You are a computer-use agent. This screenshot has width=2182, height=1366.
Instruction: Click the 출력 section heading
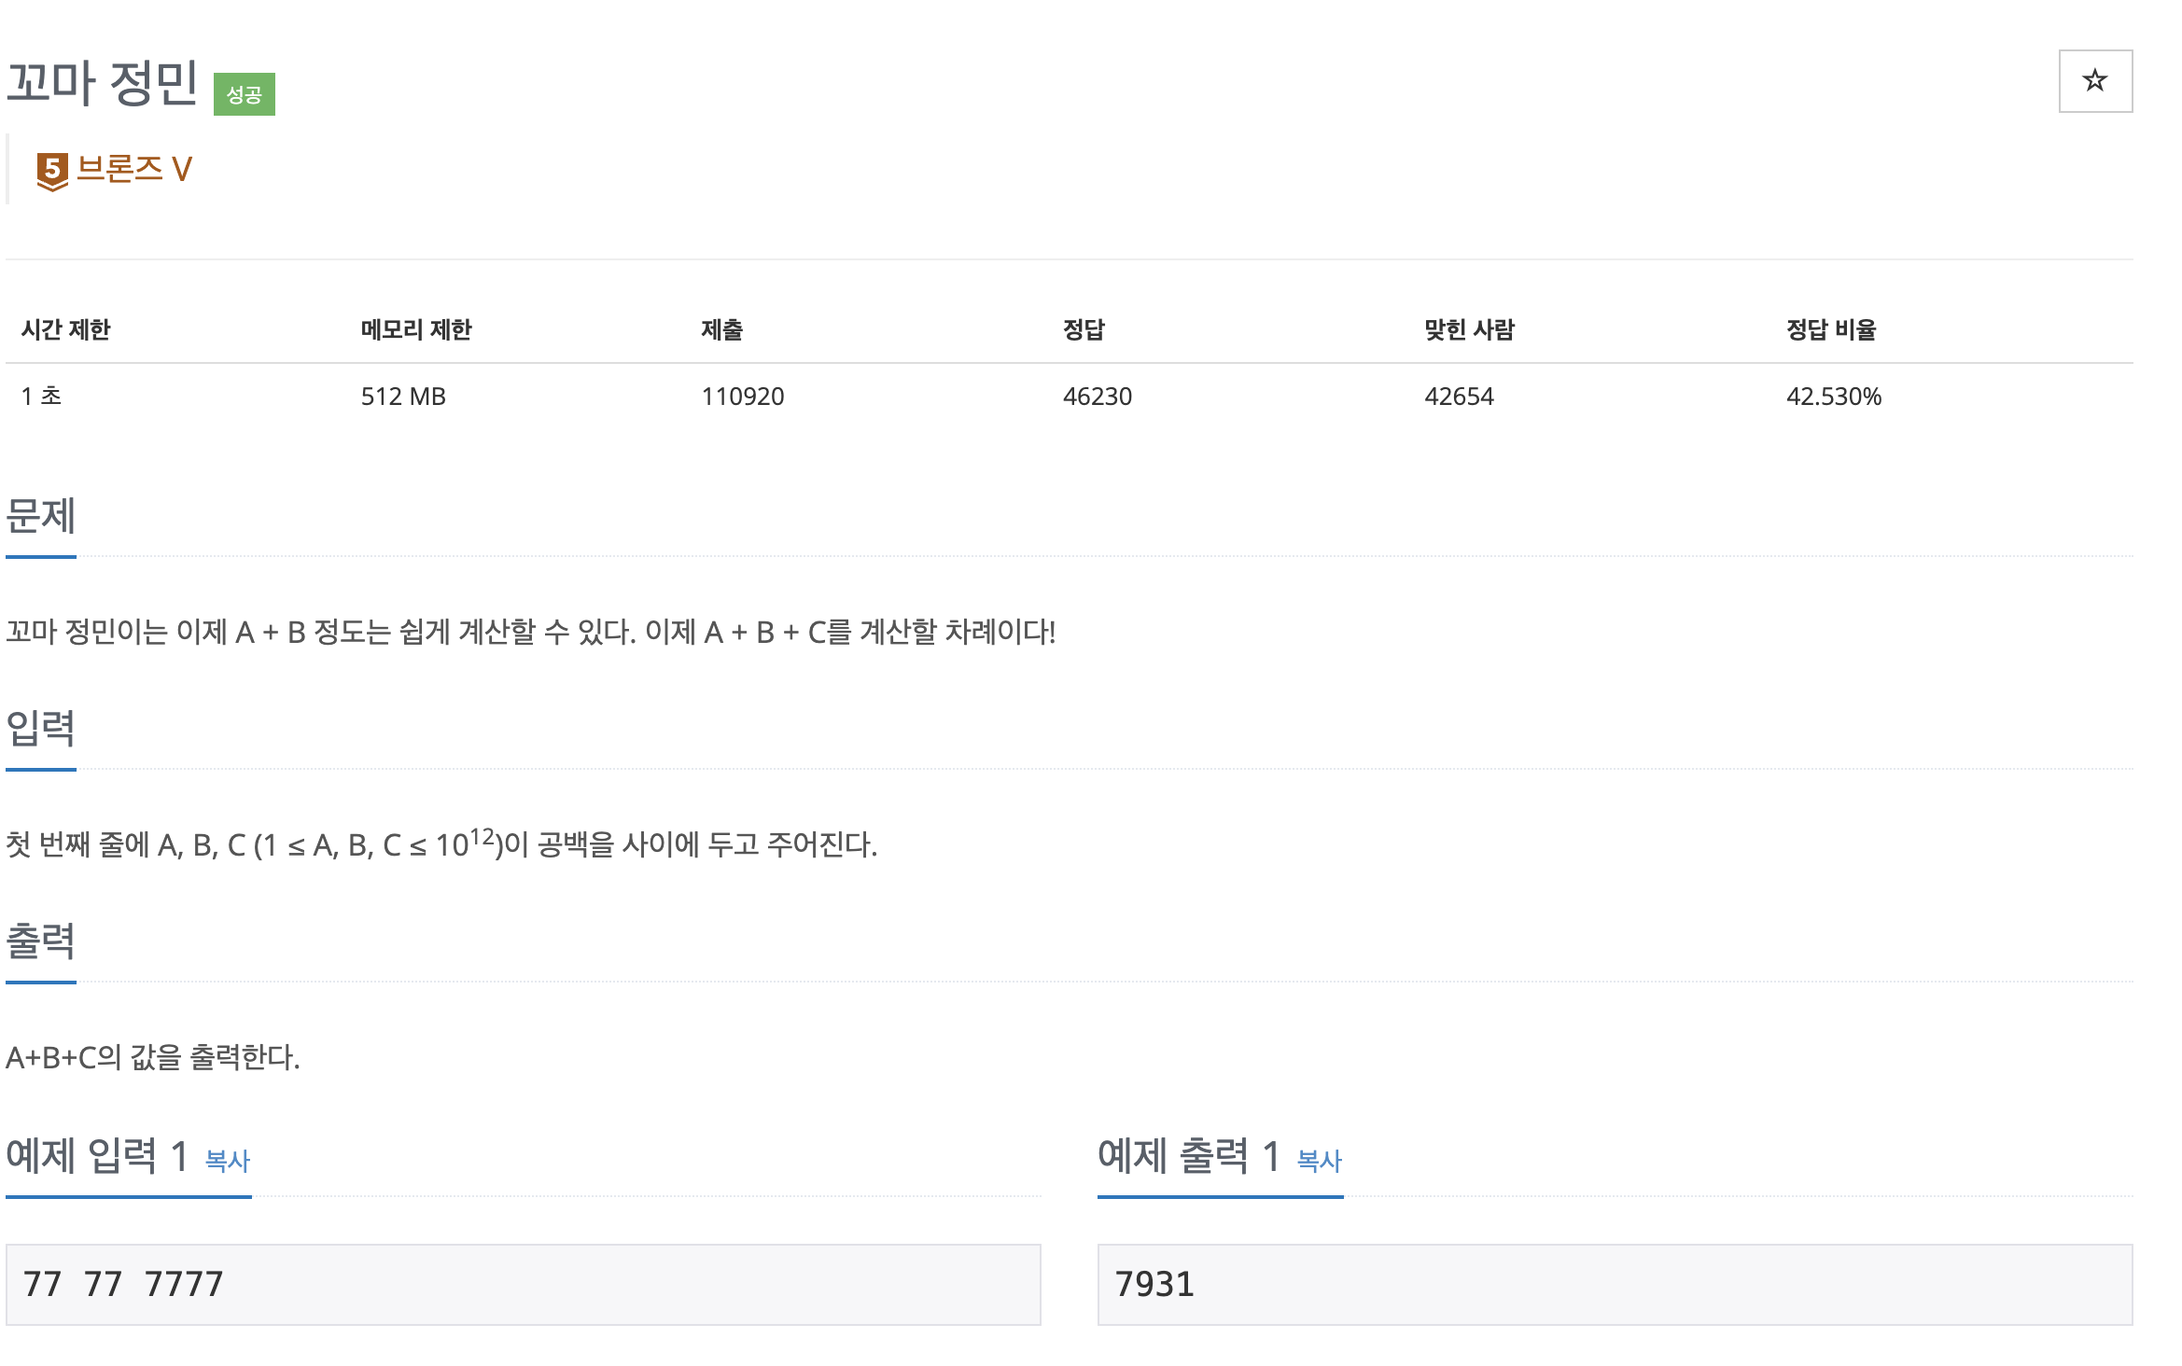pyautogui.click(x=40, y=941)
